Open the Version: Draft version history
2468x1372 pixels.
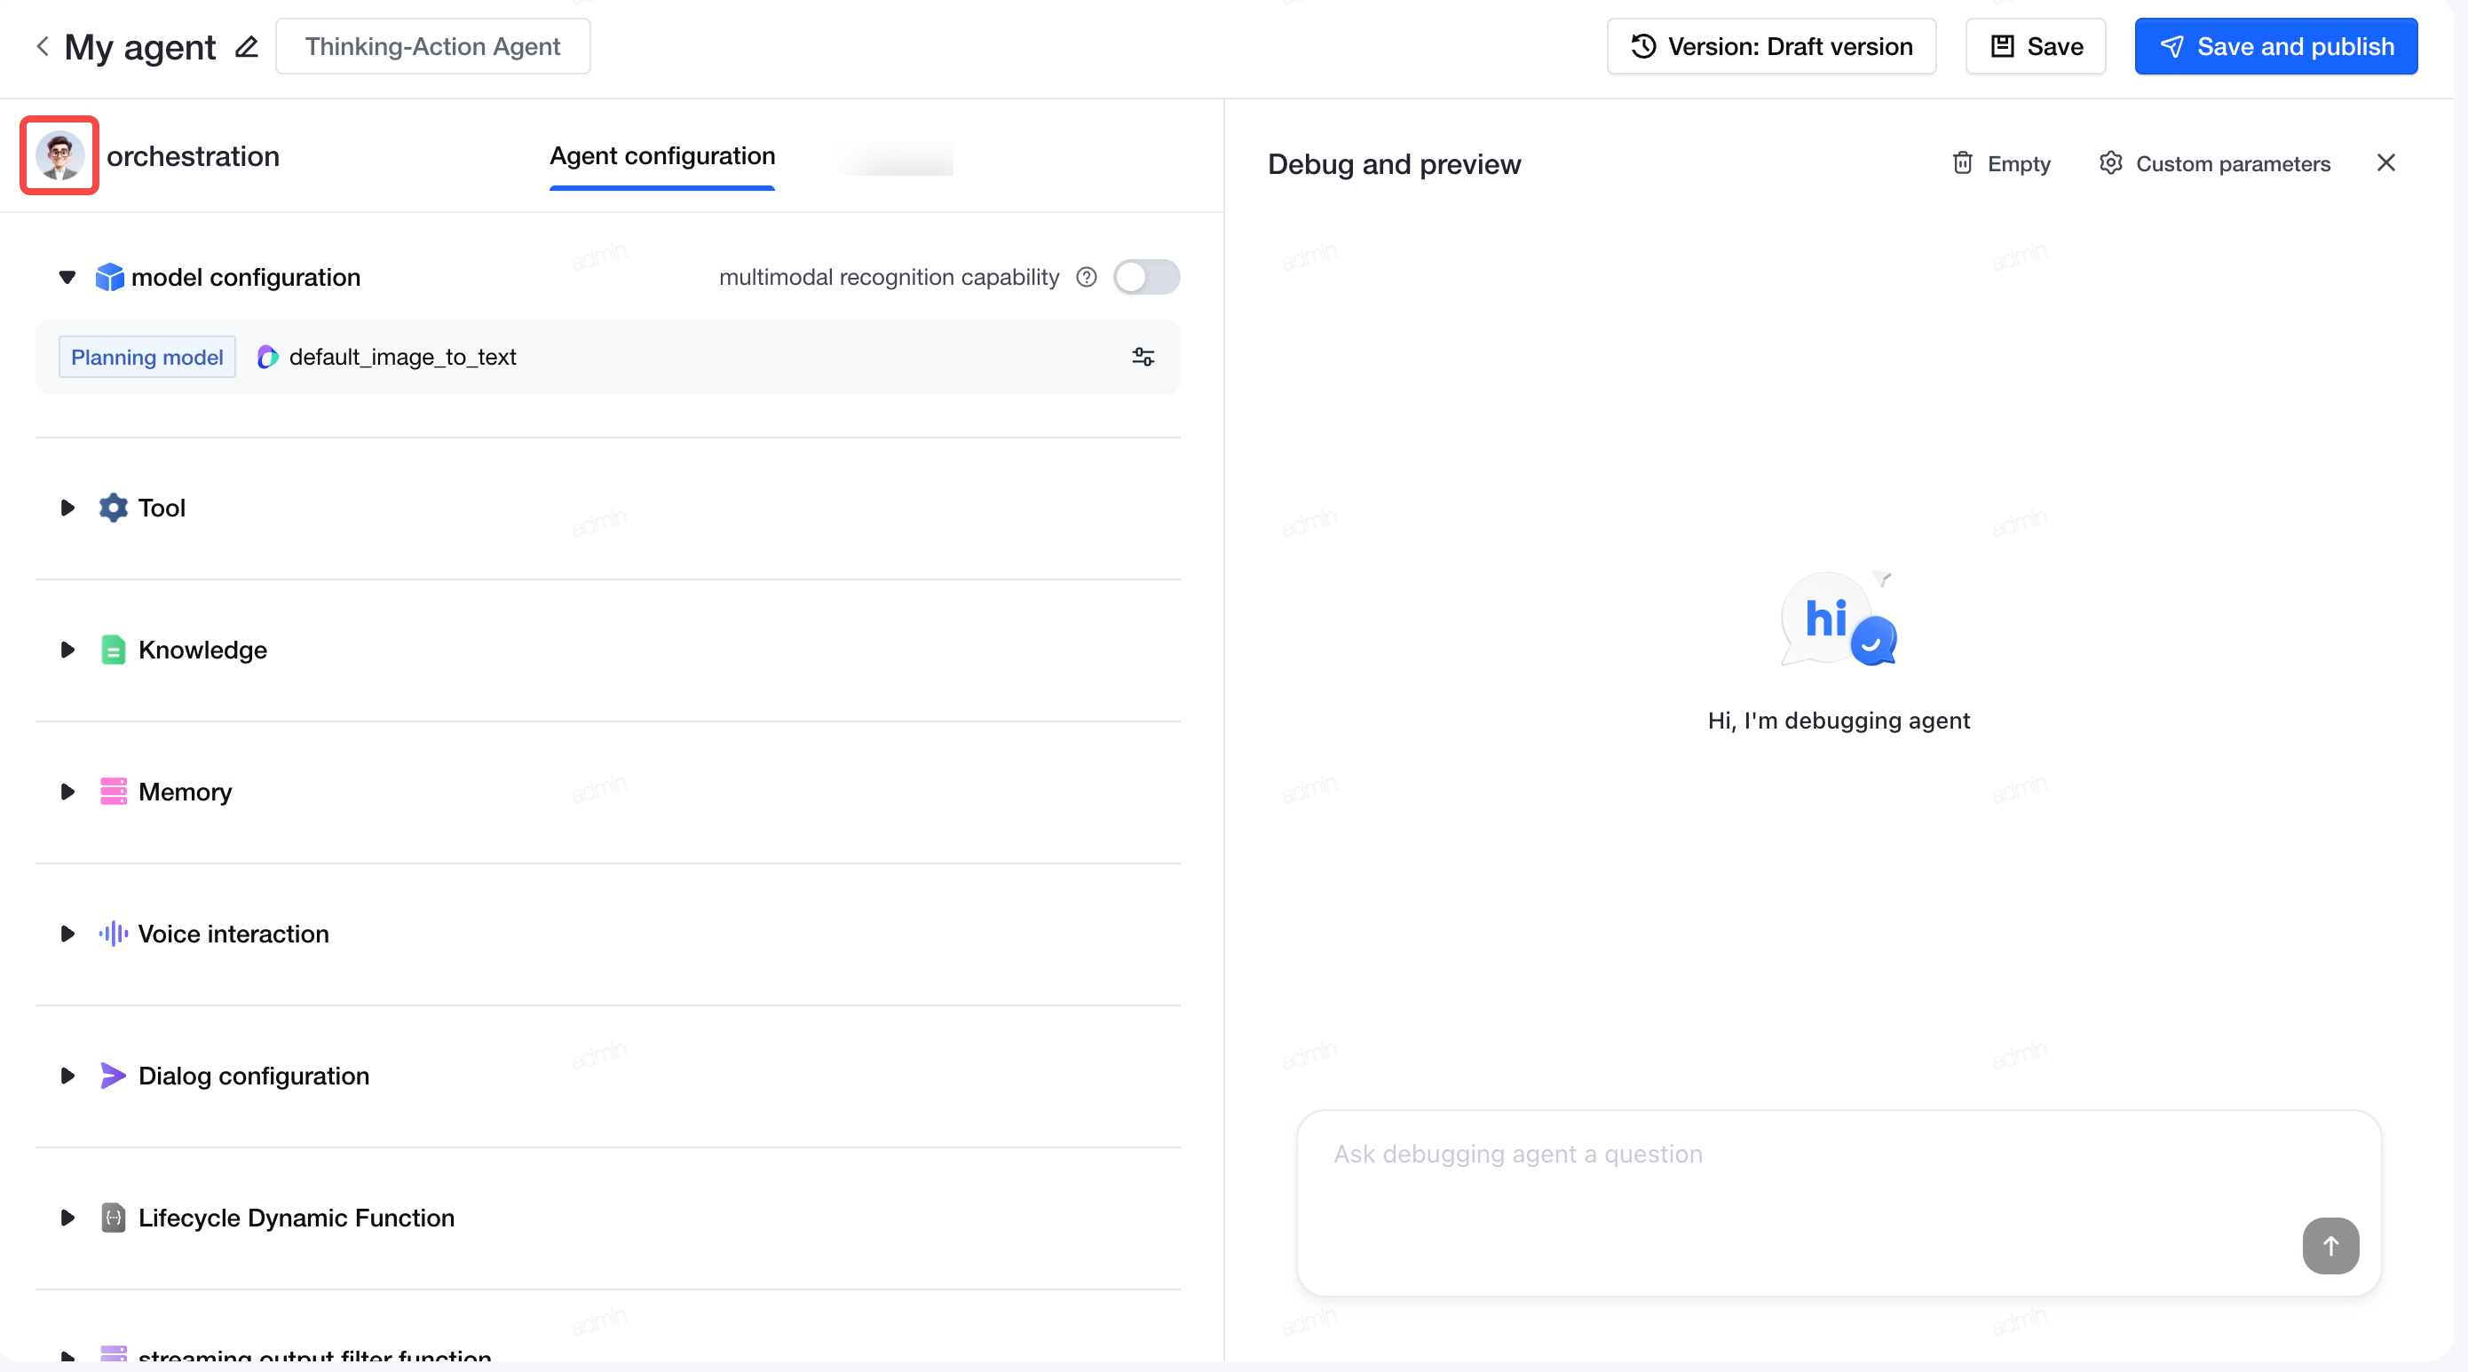(x=1770, y=46)
